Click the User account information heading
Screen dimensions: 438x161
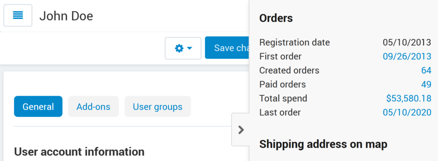79,152
